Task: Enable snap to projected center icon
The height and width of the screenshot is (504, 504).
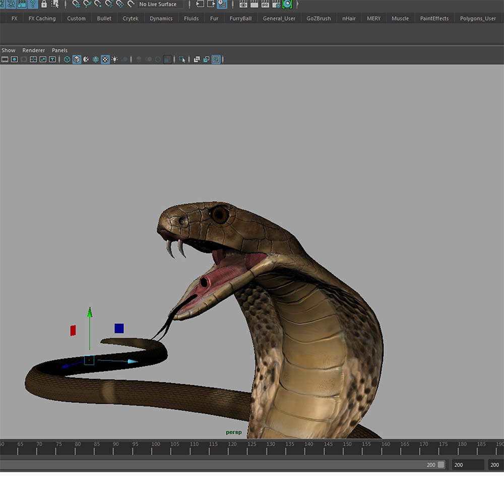Action: click(109, 4)
